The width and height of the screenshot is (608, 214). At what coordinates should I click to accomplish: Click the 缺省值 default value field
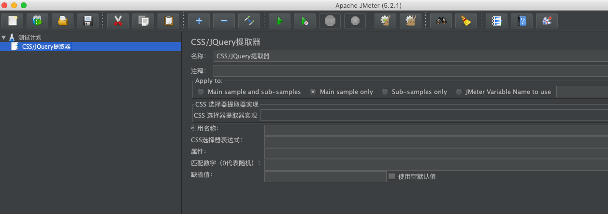coord(325,176)
